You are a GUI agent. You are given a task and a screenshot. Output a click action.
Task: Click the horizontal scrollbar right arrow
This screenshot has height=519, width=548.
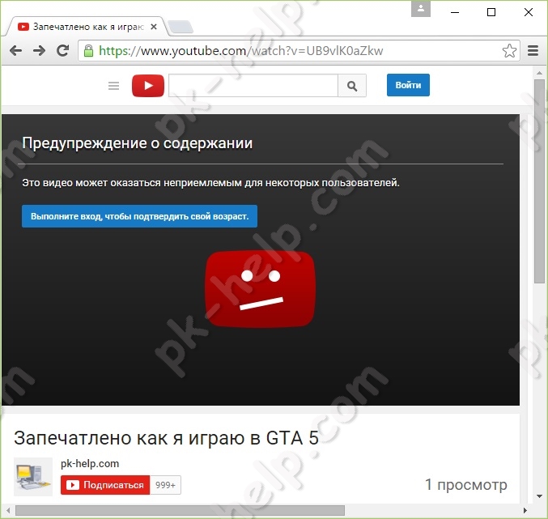pos(525,511)
